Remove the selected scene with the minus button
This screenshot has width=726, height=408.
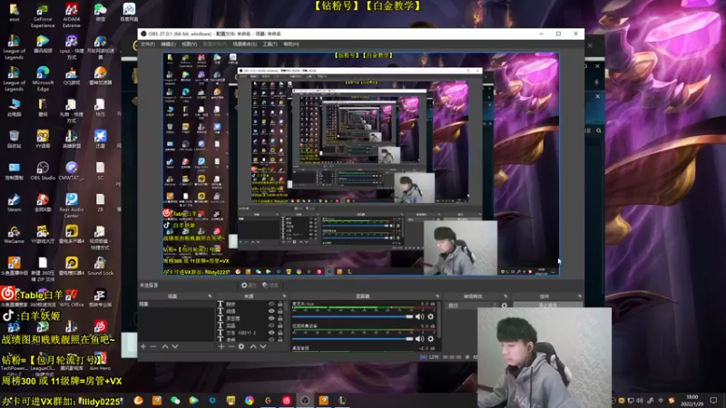click(x=153, y=346)
